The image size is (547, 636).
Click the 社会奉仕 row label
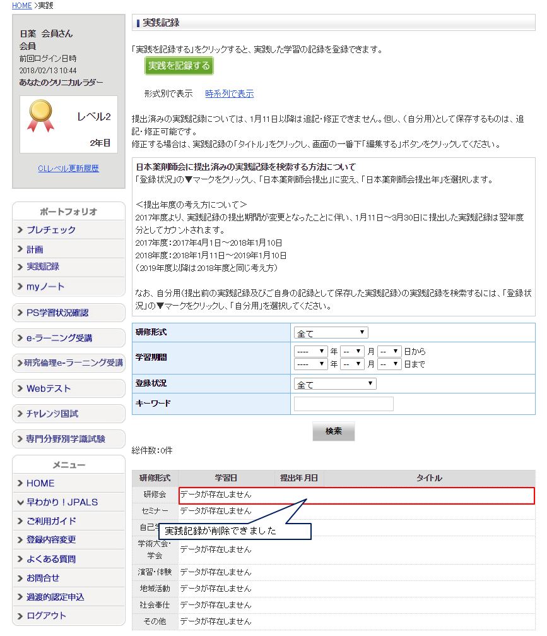click(x=155, y=605)
